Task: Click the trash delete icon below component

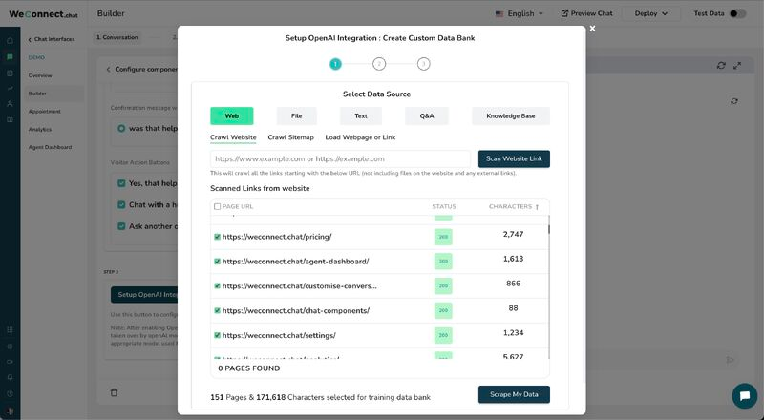Action: pyautogui.click(x=114, y=392)
